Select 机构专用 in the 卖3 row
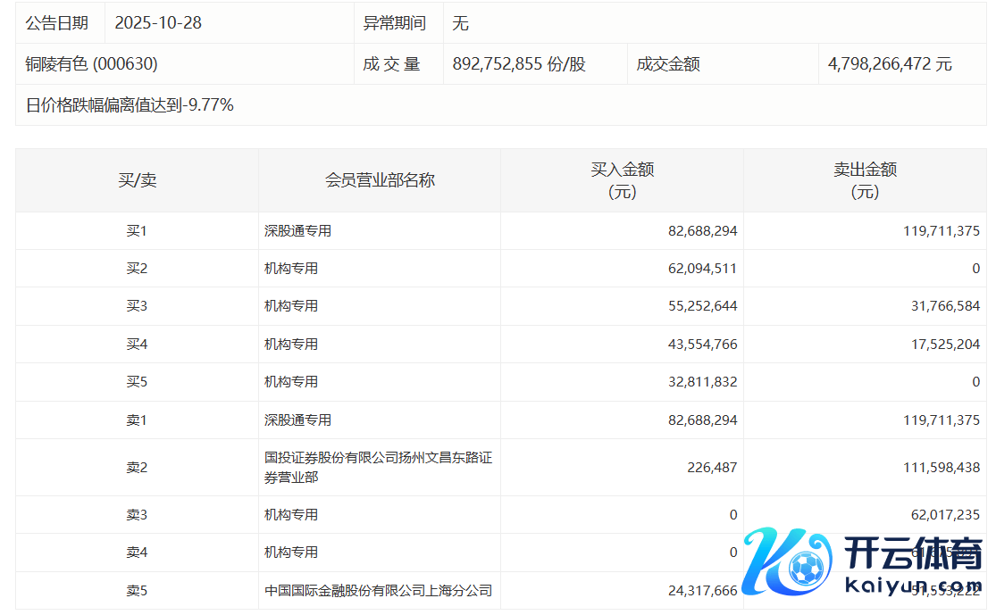 coord(291,515)
